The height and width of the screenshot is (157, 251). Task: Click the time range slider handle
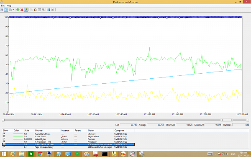pyautogui.click(x=227, y=120)
